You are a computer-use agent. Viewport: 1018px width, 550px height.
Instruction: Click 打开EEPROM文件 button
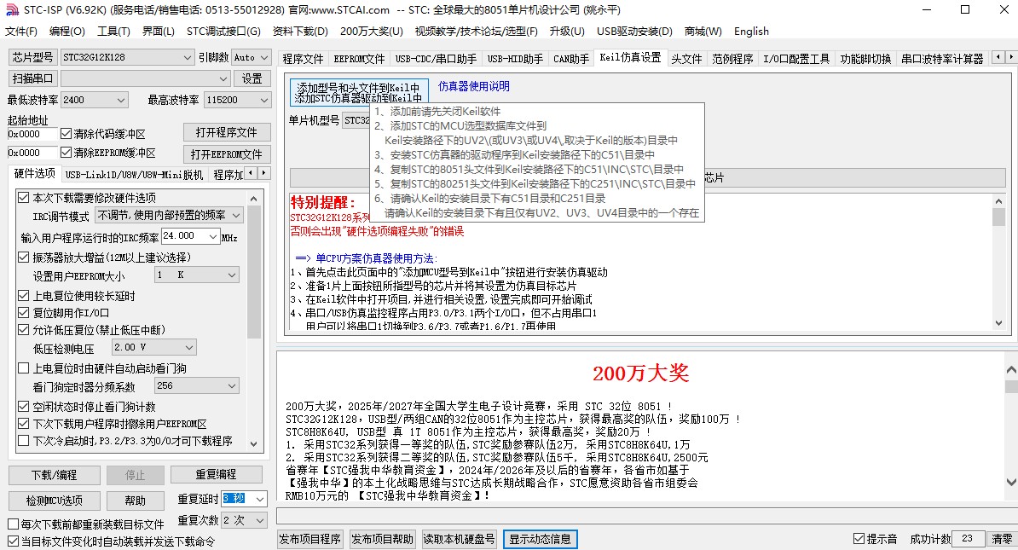227,154
